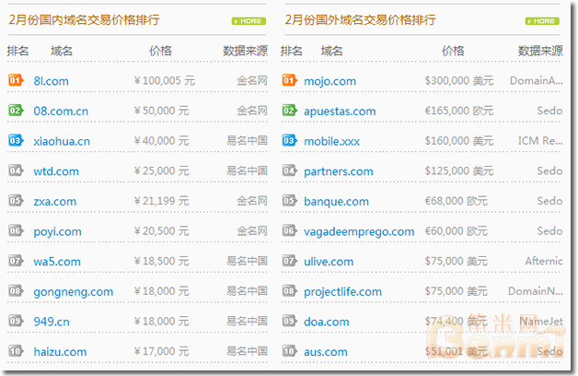Click the $300,000 美元 price
The height and width of the screenshot is (376, 578).
459,80
